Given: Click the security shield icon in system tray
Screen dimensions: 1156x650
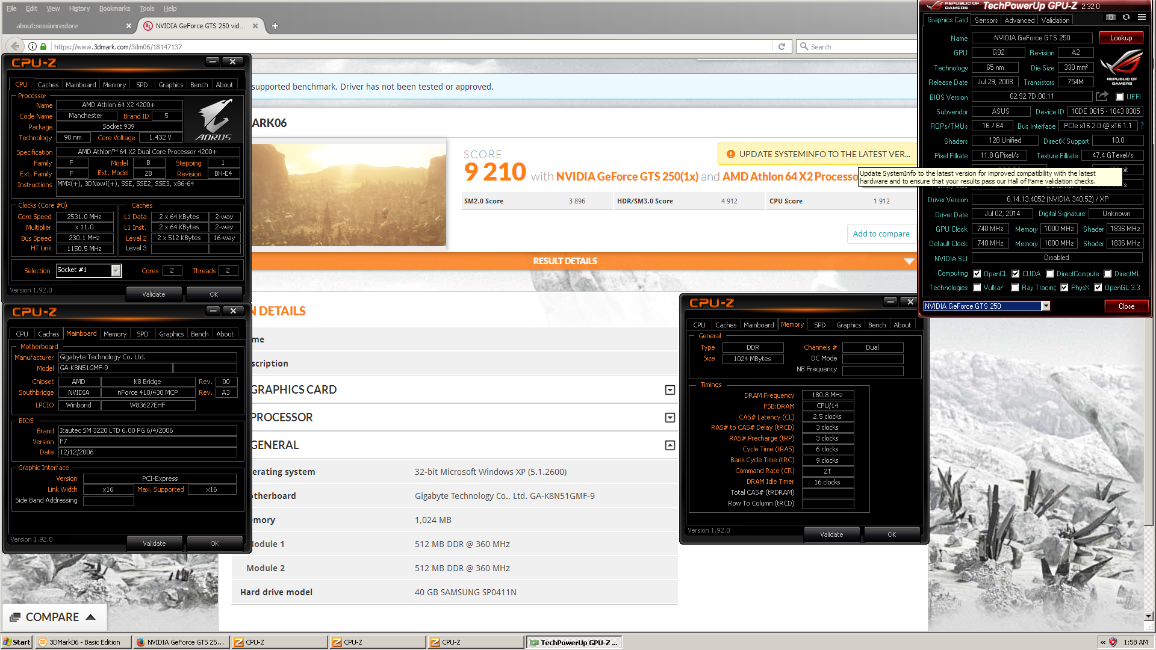Looking at the screenshot, I should coord(1113,642).
